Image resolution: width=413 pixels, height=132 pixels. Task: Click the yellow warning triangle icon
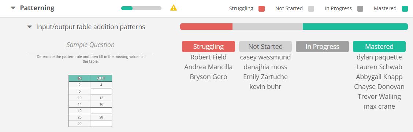click(174, 8)
